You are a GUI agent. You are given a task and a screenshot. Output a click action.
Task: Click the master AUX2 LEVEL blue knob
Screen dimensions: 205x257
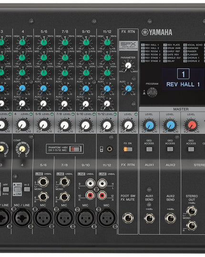point(171,125)
